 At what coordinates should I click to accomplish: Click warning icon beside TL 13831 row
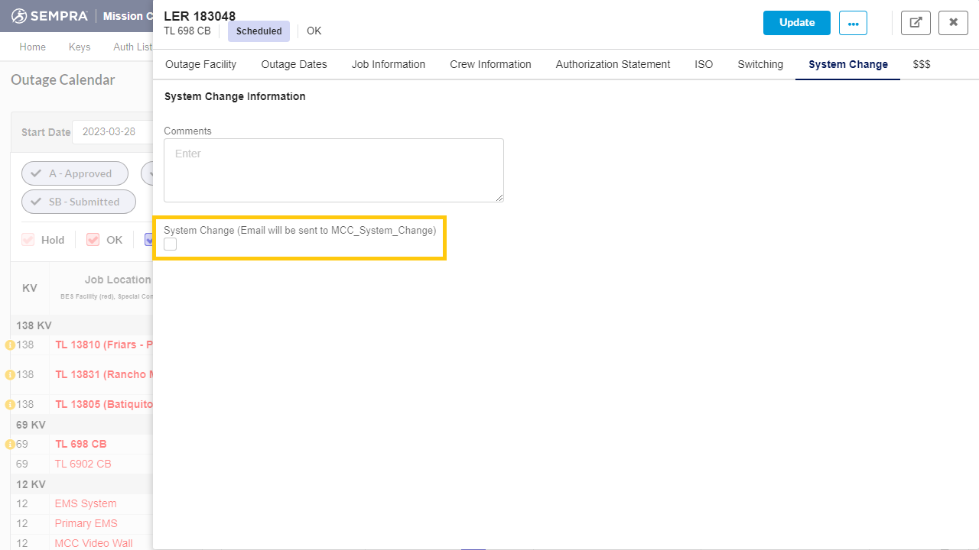pos(10,375)
